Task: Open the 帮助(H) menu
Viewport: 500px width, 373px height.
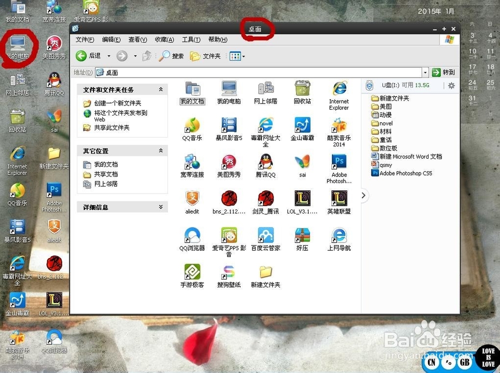Action: pos(218,39)
